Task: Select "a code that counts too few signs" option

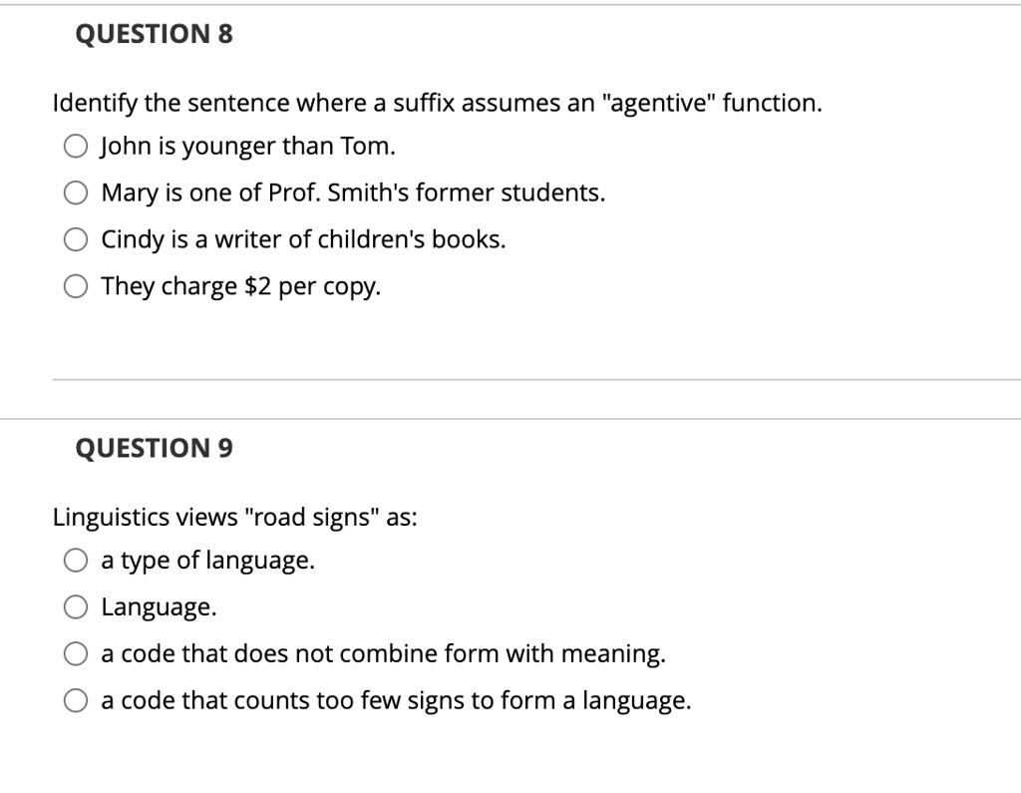Action: point(75,700)
